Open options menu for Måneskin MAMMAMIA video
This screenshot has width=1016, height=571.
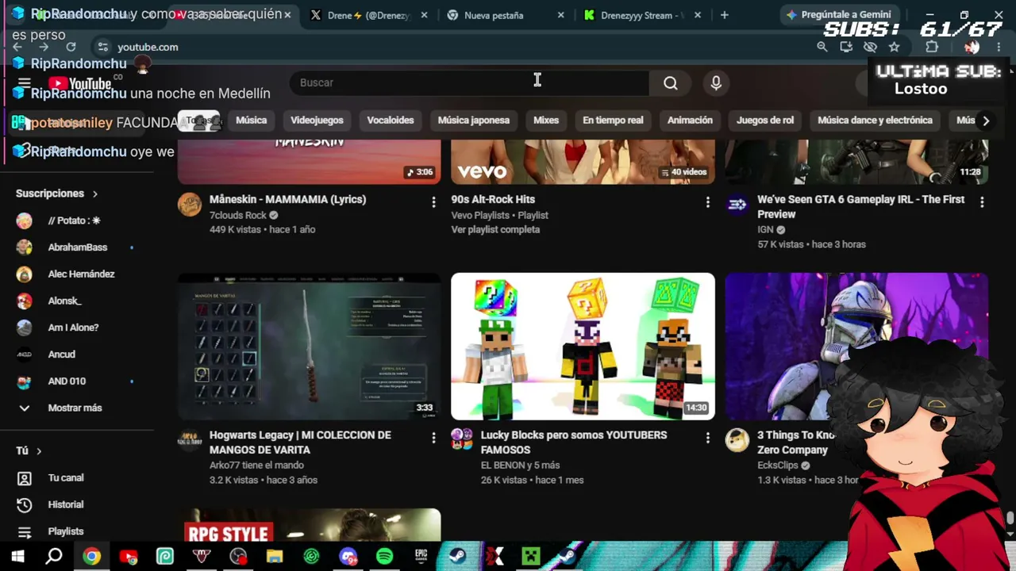(x=433, y=202)
